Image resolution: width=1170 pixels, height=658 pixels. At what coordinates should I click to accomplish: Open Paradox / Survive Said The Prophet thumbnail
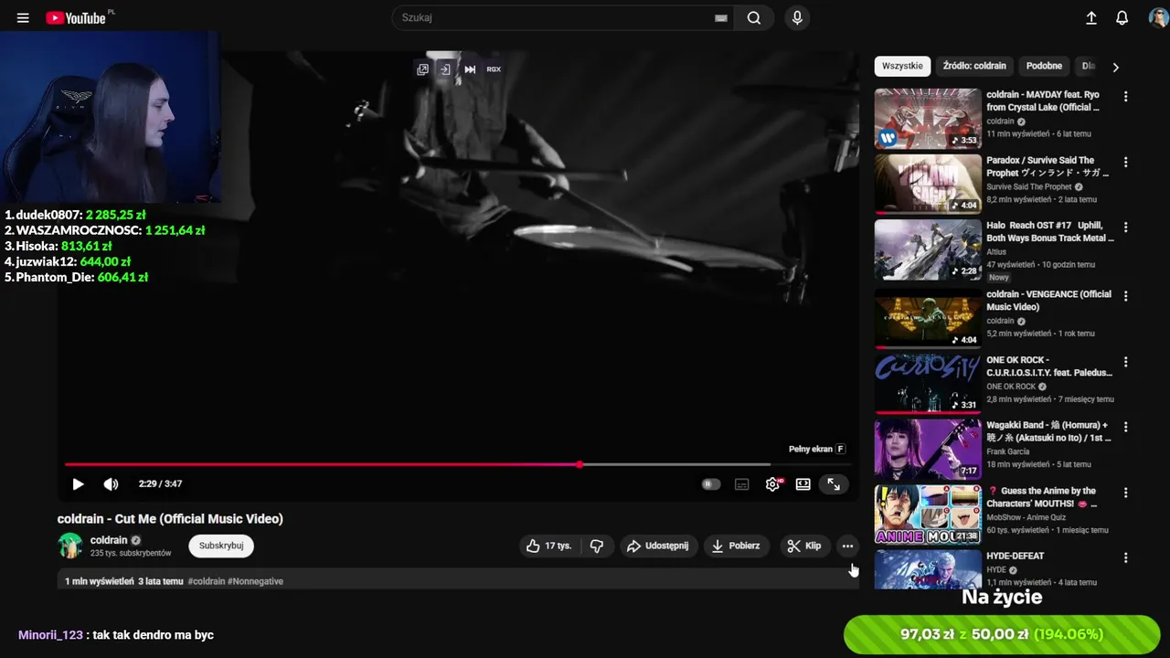(928, 184)
